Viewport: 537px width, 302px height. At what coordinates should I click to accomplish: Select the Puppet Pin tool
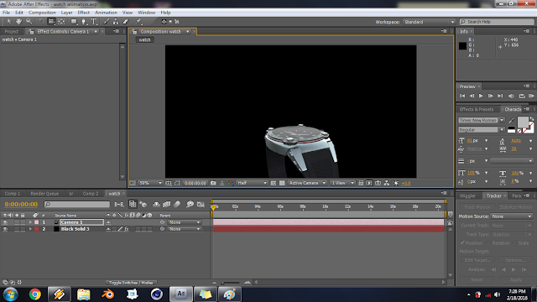[138, 22]
